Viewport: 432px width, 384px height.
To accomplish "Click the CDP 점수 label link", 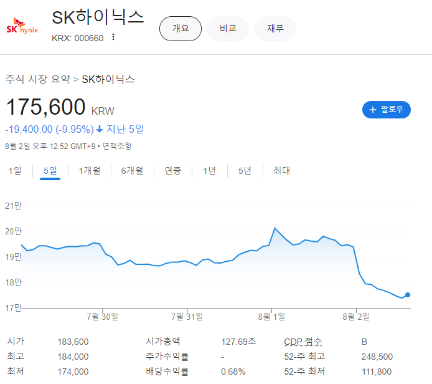I will pos(303,342).
